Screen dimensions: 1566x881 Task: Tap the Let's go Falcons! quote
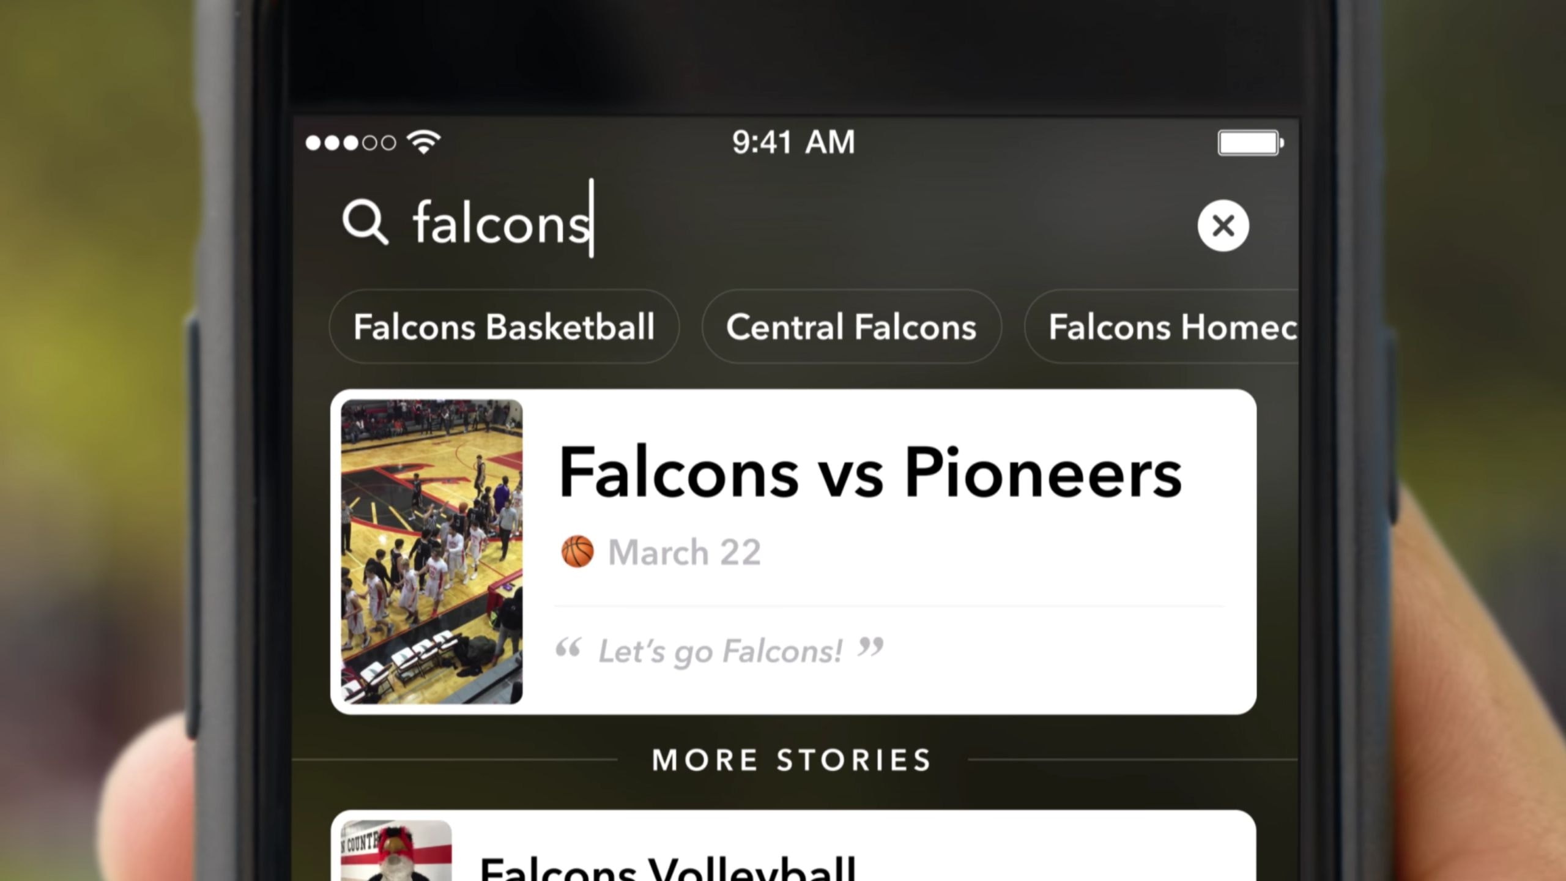point(721,650)
